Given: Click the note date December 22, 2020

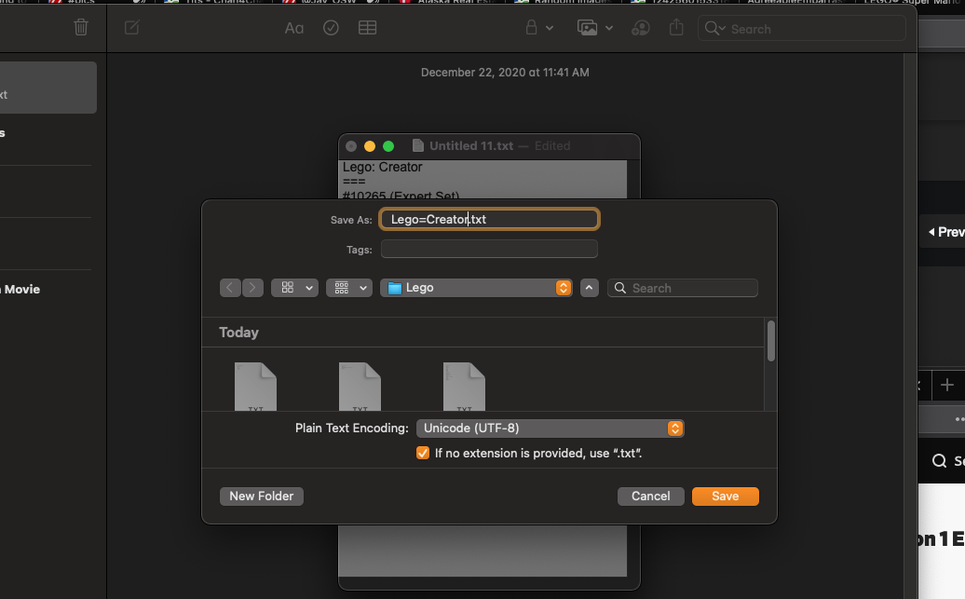Looking at the screenshot, I should pyautogui.click(x=505, y=72).
